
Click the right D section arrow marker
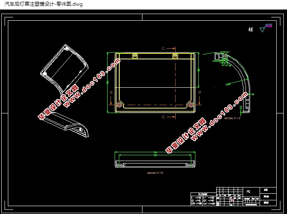pyautogui.click(x=200, y=99)
